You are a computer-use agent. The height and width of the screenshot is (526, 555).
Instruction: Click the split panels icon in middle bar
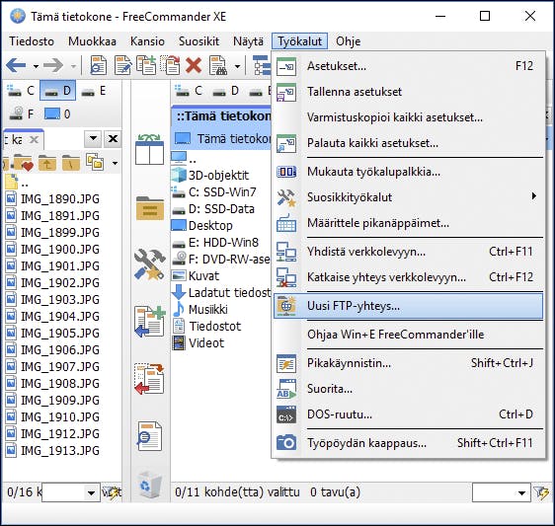(149, 150)
